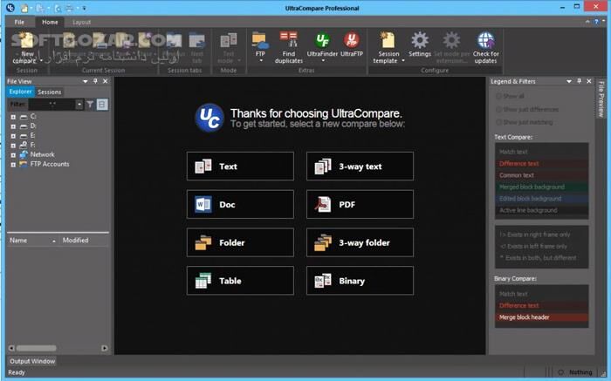Open the File View panel options arrow
The height and width of the screenshot is (381, 611).
tap(86, 81)
